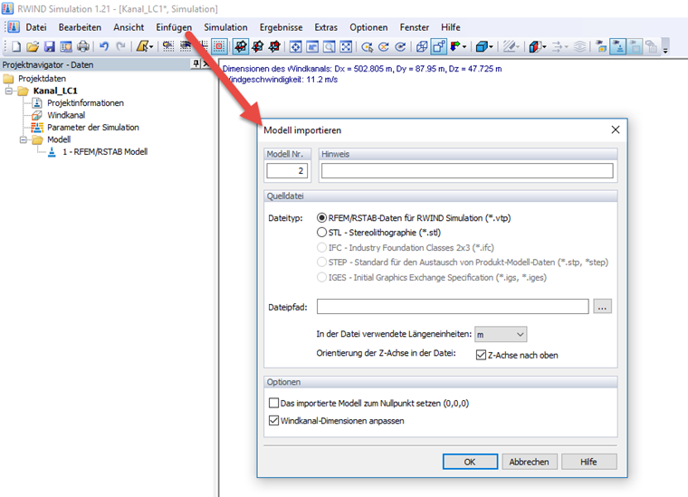
Task: Browse for file with the ... button
Action: [x=602, y=307]
